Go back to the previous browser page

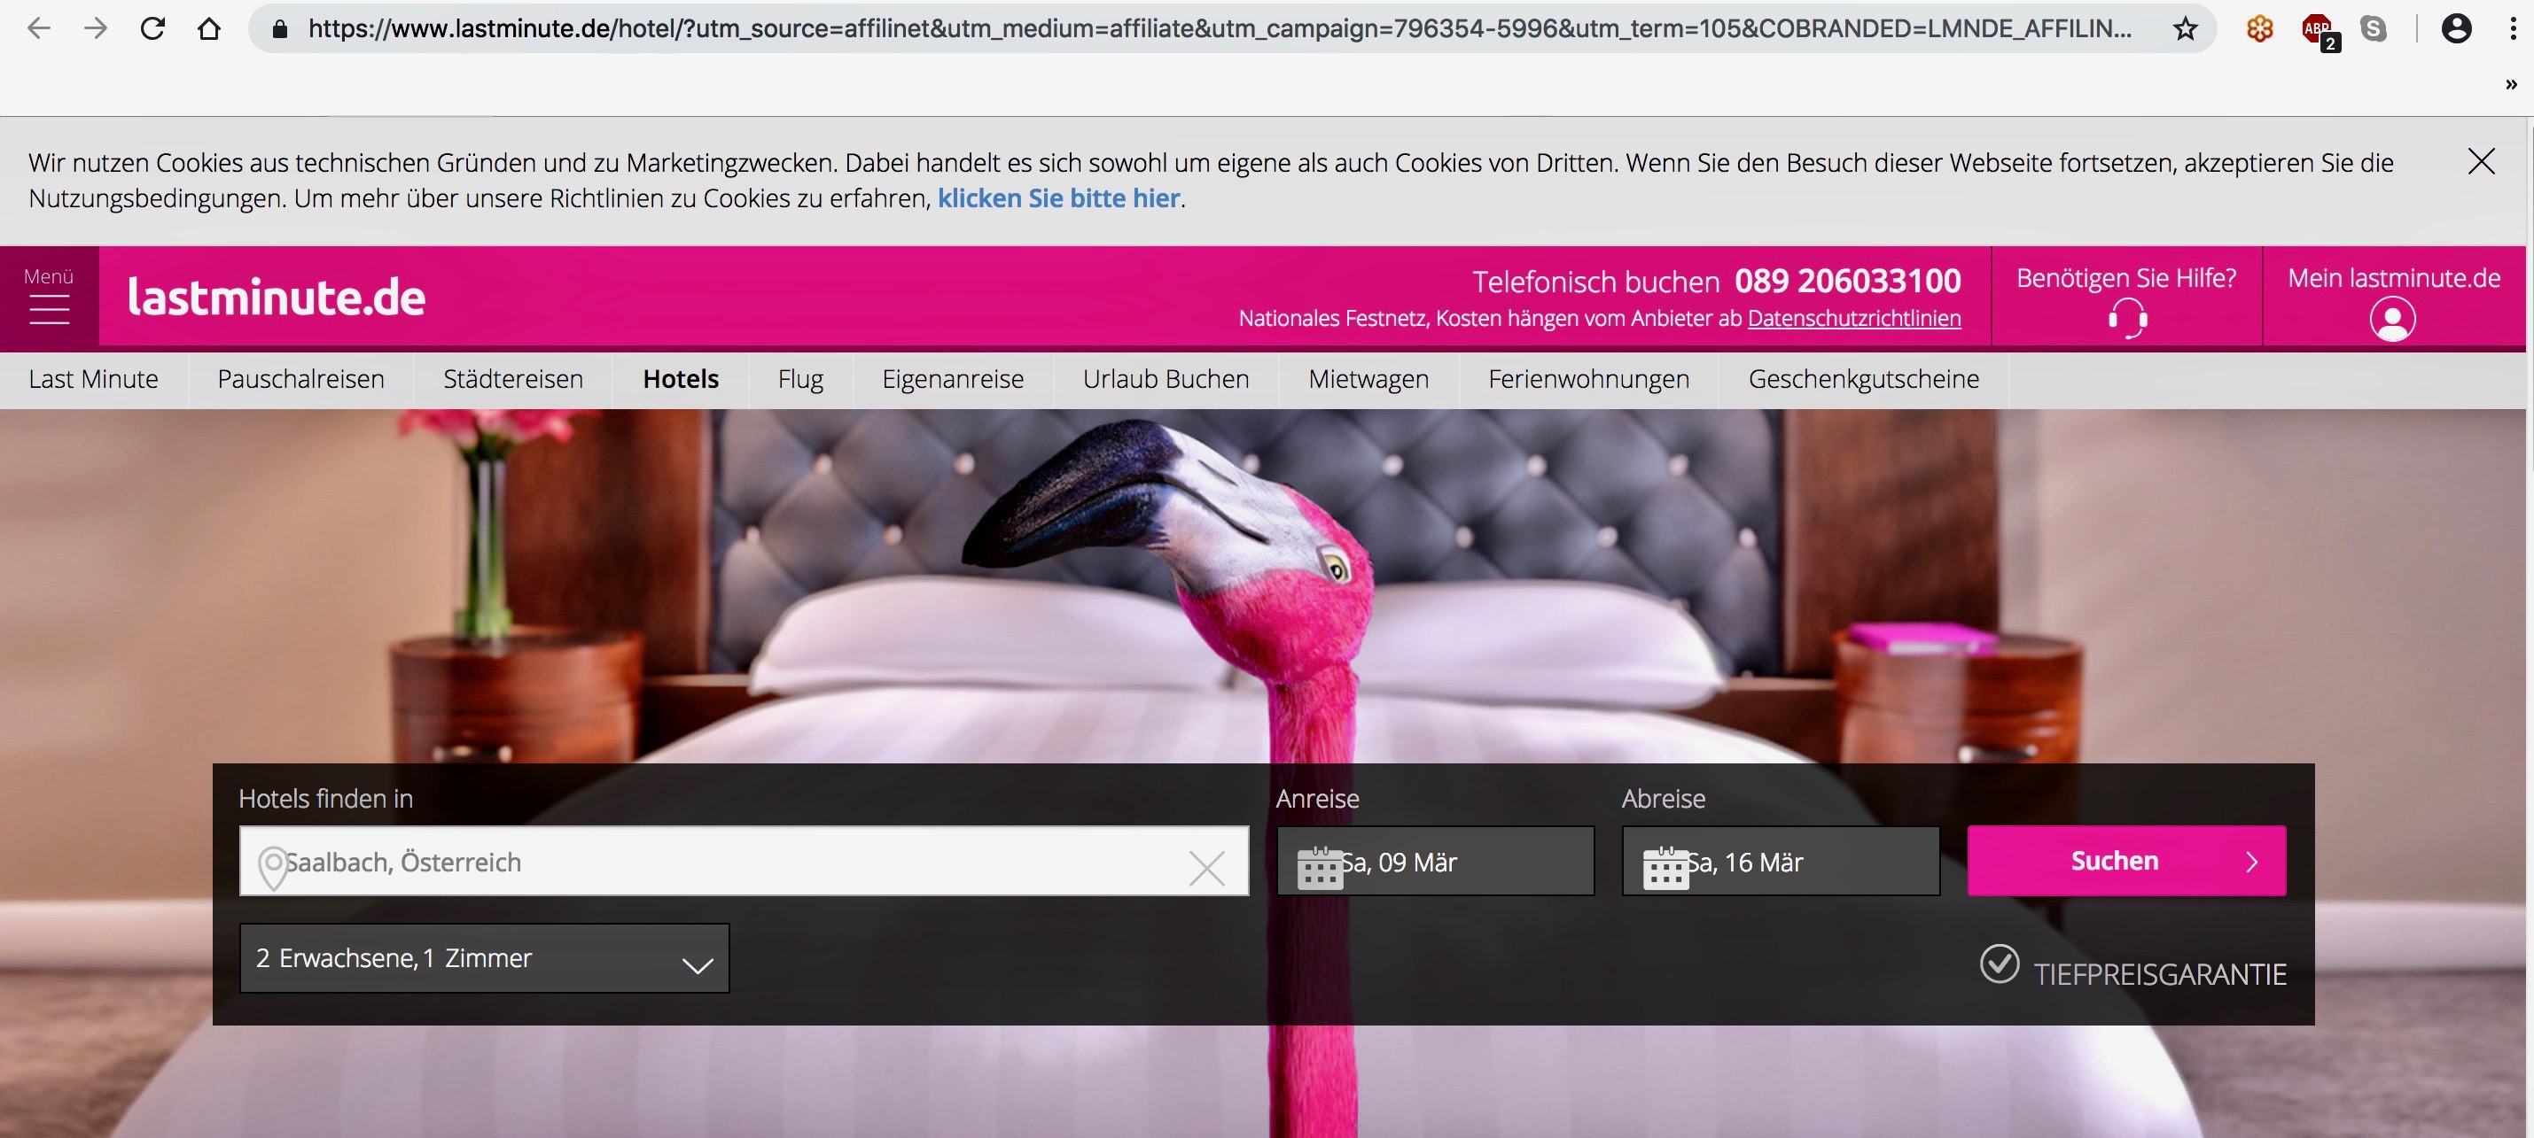click(x=38, y=28)
